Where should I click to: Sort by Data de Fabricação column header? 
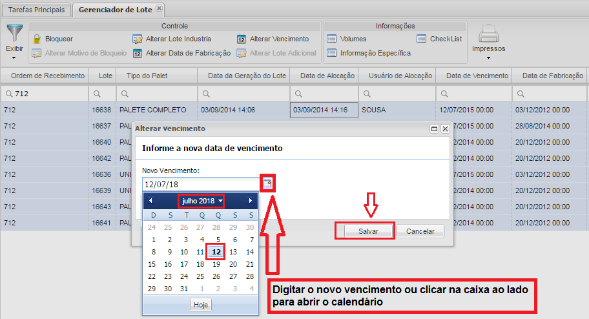550,76
